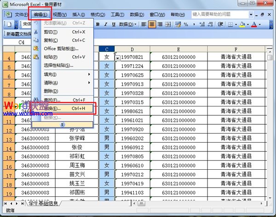Click the new document icon
This screenshot has width=276, height=217.
click(x=8, y=24)
